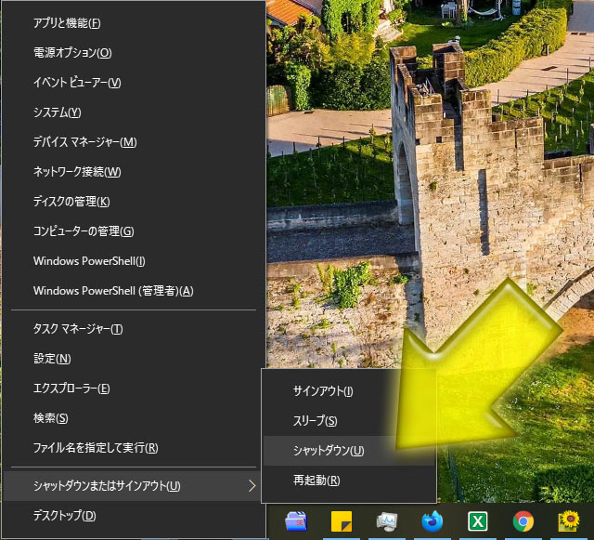
Task: Open コンピューターの管理(G)
Action: pyautogui.click(x=134, y=231)
